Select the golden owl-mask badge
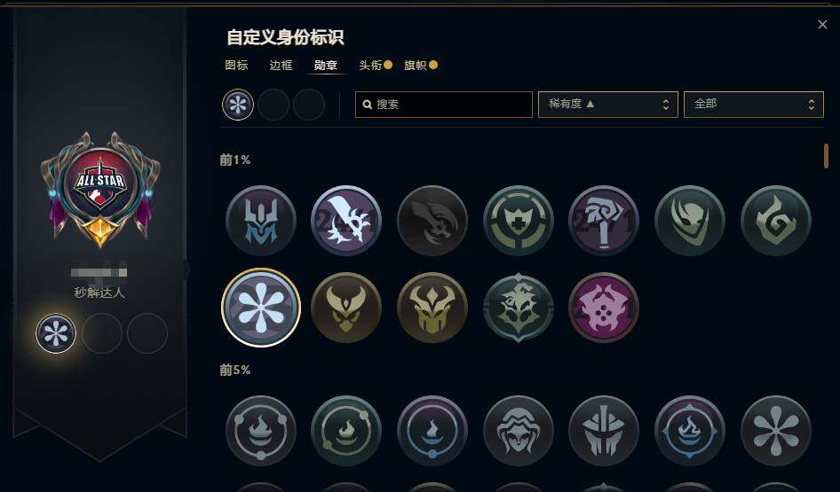Screen dimensions: 840x492 pyautogui.click(x=346, y=308)
